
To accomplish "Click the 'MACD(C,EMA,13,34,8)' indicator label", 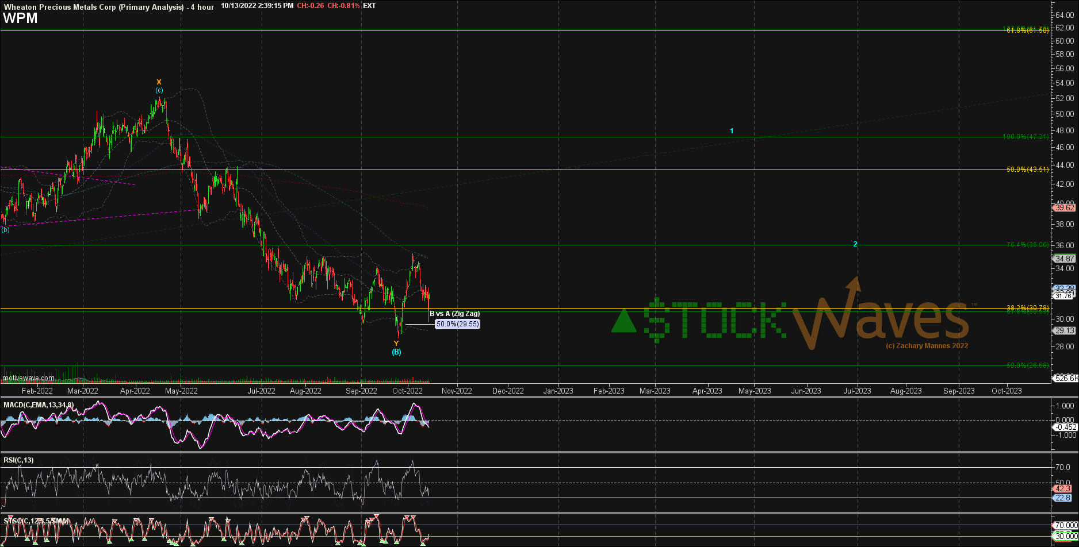I will (x=39, y=405).
